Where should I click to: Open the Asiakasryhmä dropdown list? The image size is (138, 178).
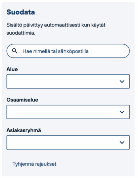[68, 142]
